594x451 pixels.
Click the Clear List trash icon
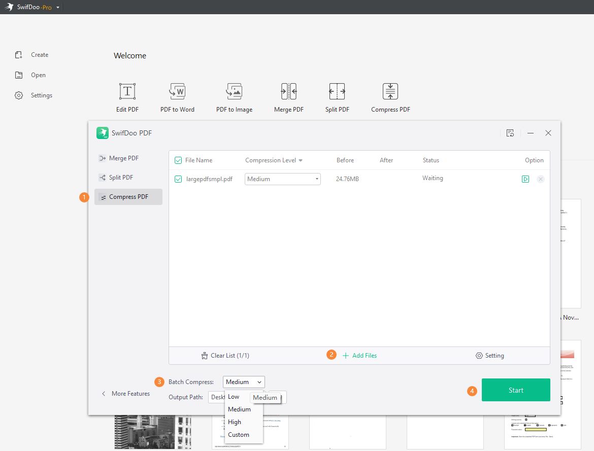[x=205, y=356]
